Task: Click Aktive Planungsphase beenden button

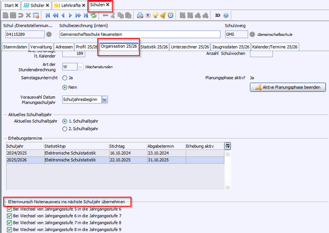Action: coord(288,87)
